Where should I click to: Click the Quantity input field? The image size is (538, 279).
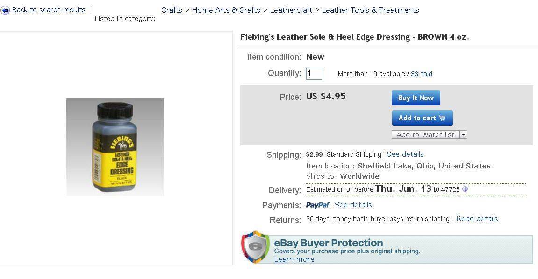point(314,74)
